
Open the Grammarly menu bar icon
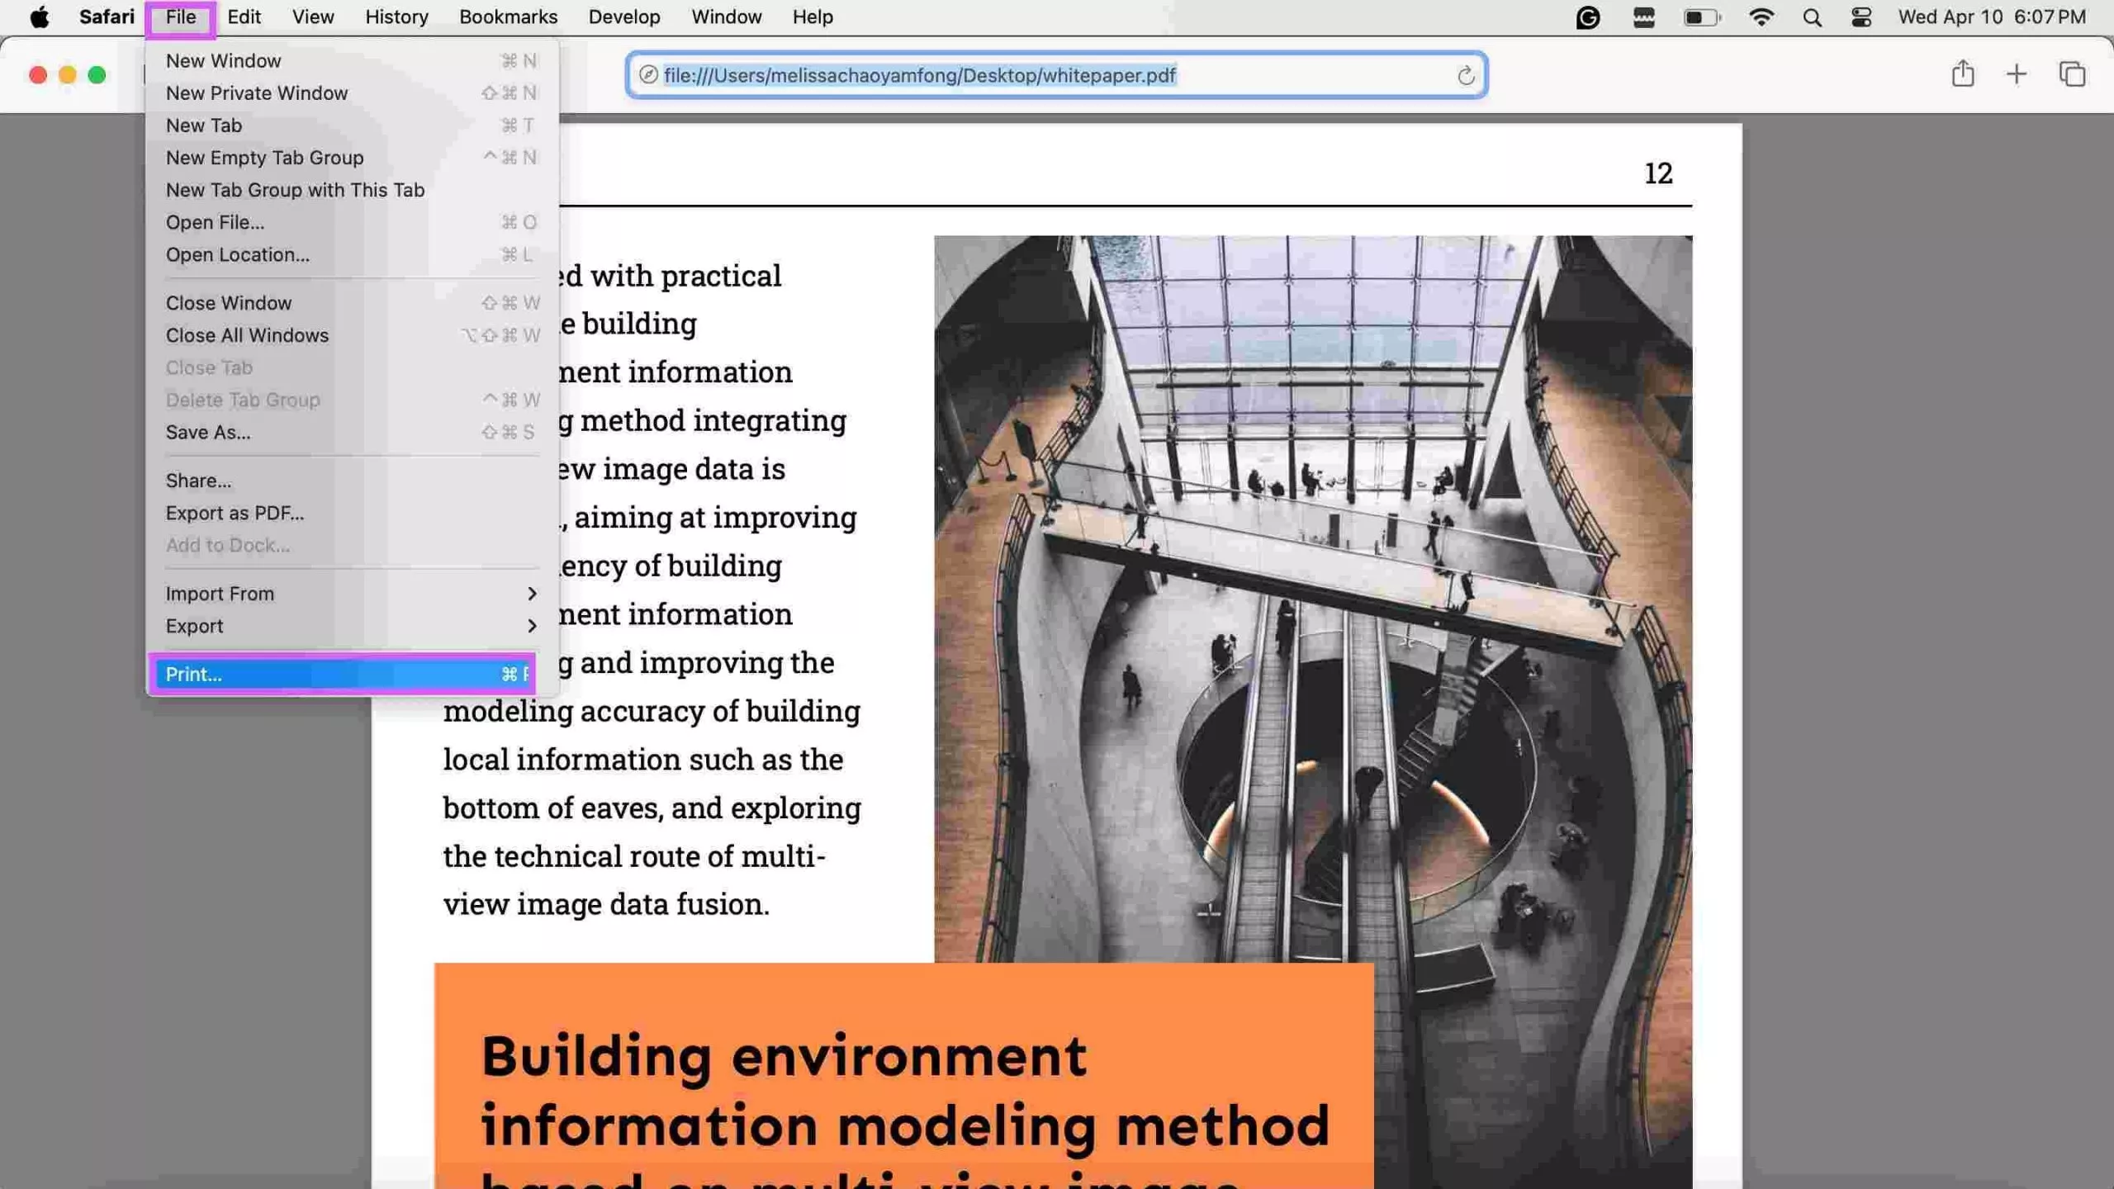click(x=1587, y=17)
